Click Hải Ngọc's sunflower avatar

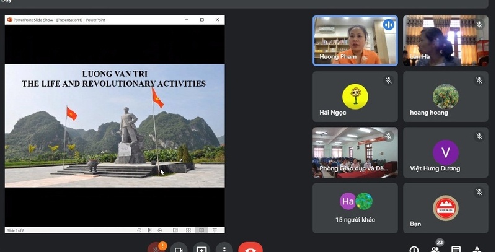click(355, 97)
